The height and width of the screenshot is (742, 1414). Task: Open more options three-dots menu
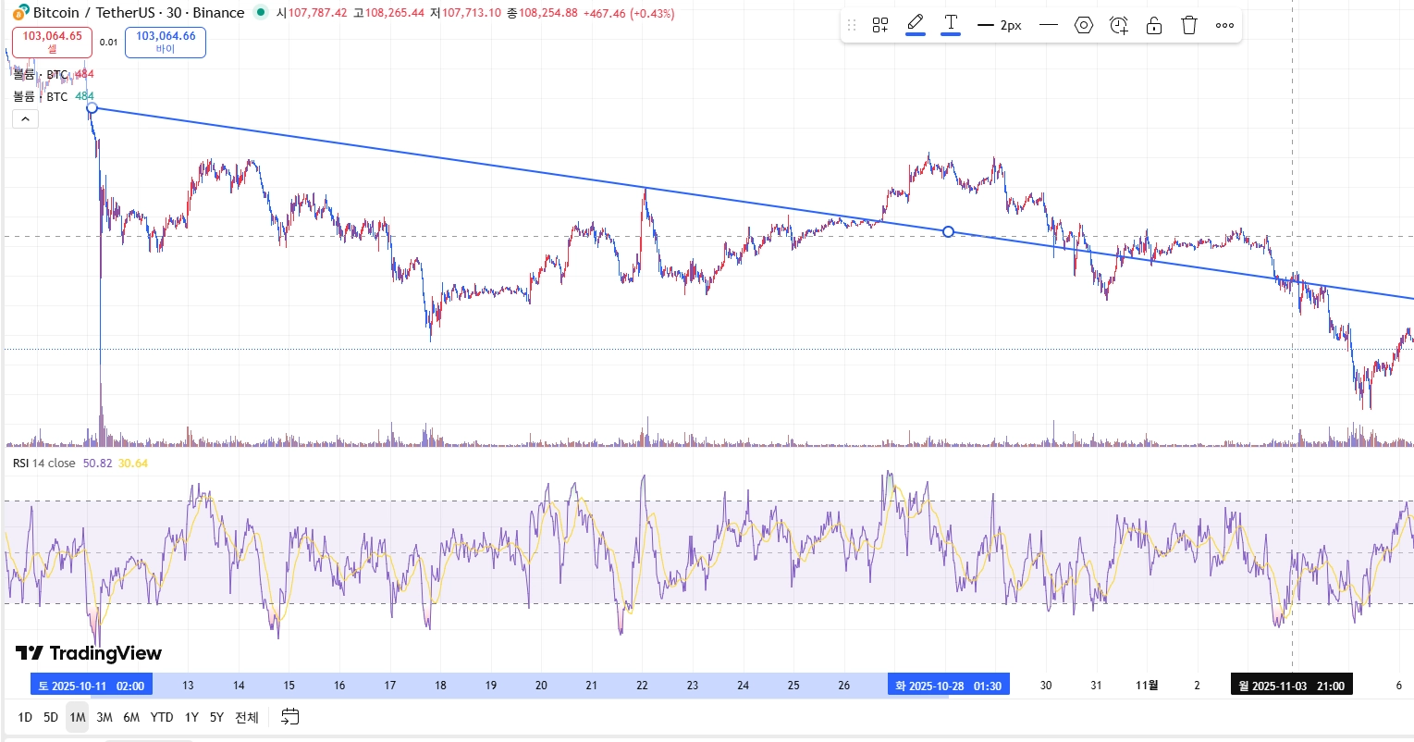click(1224, 25)
